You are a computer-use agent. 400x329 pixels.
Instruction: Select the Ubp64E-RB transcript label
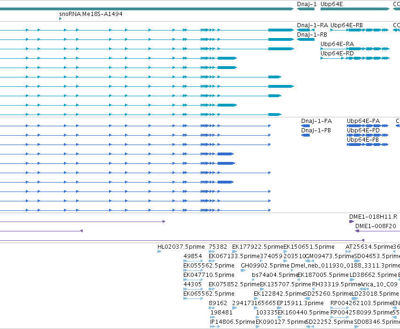tap(346, 25)
